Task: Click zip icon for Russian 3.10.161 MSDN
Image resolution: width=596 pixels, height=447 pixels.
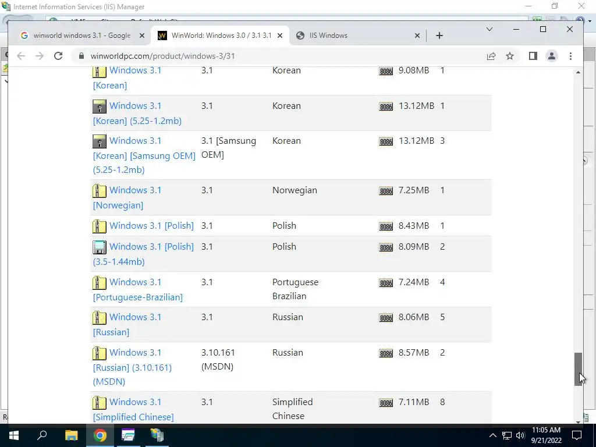Action: [x=99, y=353]
